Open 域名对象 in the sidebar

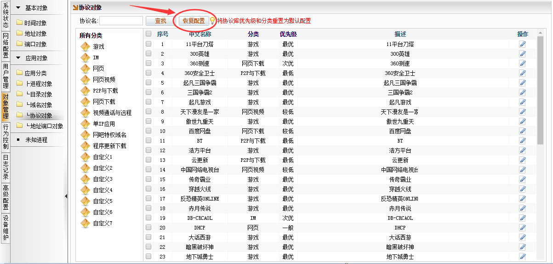point(39,105)
